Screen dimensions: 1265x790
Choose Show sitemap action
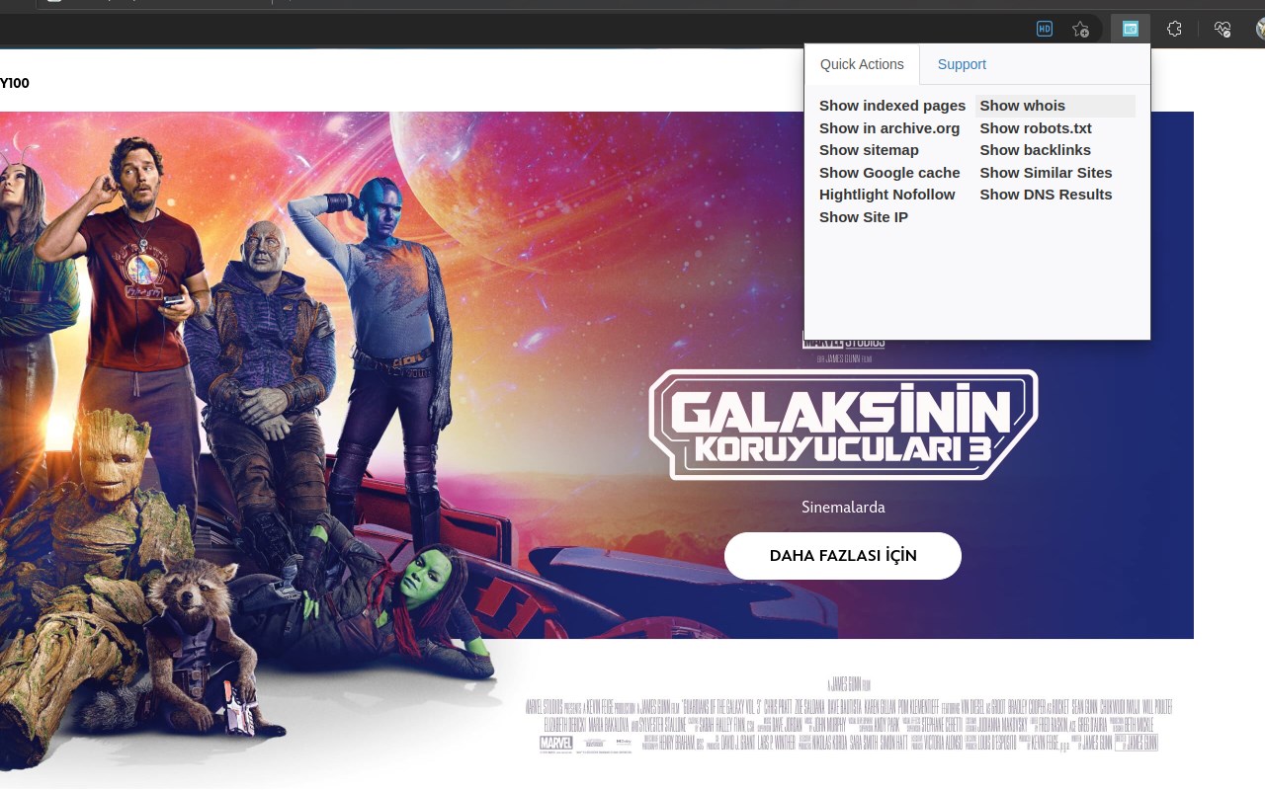coord(869,150)
